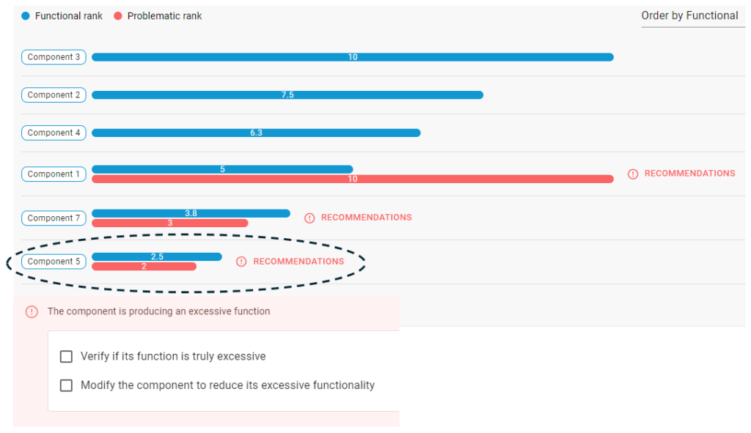
Task: Check Modify the component to reduce functionality
Action: (66, 385)
